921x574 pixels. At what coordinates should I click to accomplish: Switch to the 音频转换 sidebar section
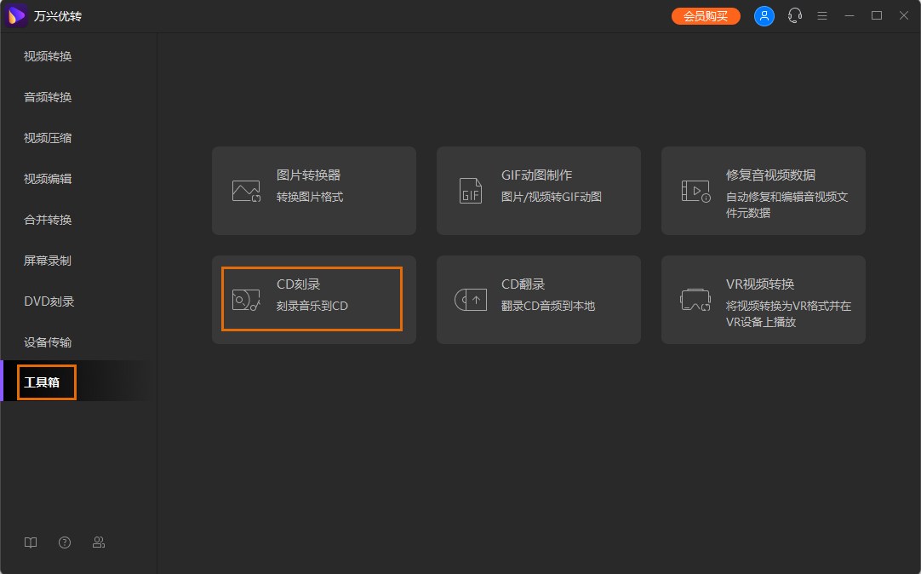[46, 96]
